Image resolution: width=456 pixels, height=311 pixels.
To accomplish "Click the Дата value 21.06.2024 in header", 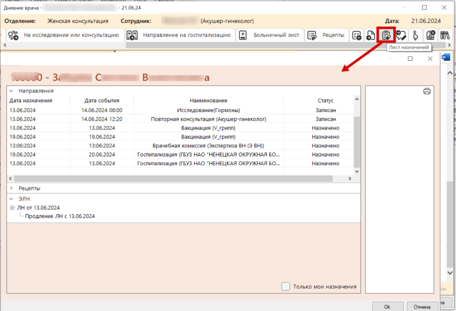I will point(426,21).
